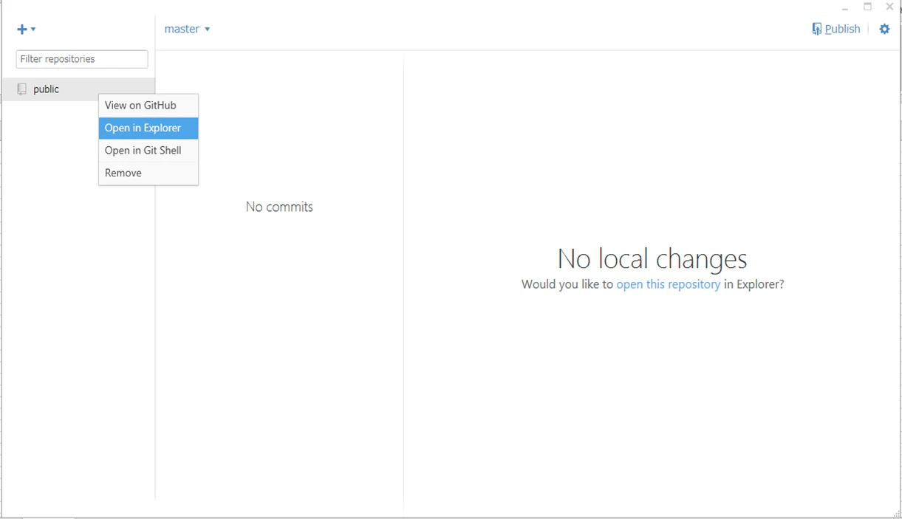Expand the master branch dropdown

187,29
